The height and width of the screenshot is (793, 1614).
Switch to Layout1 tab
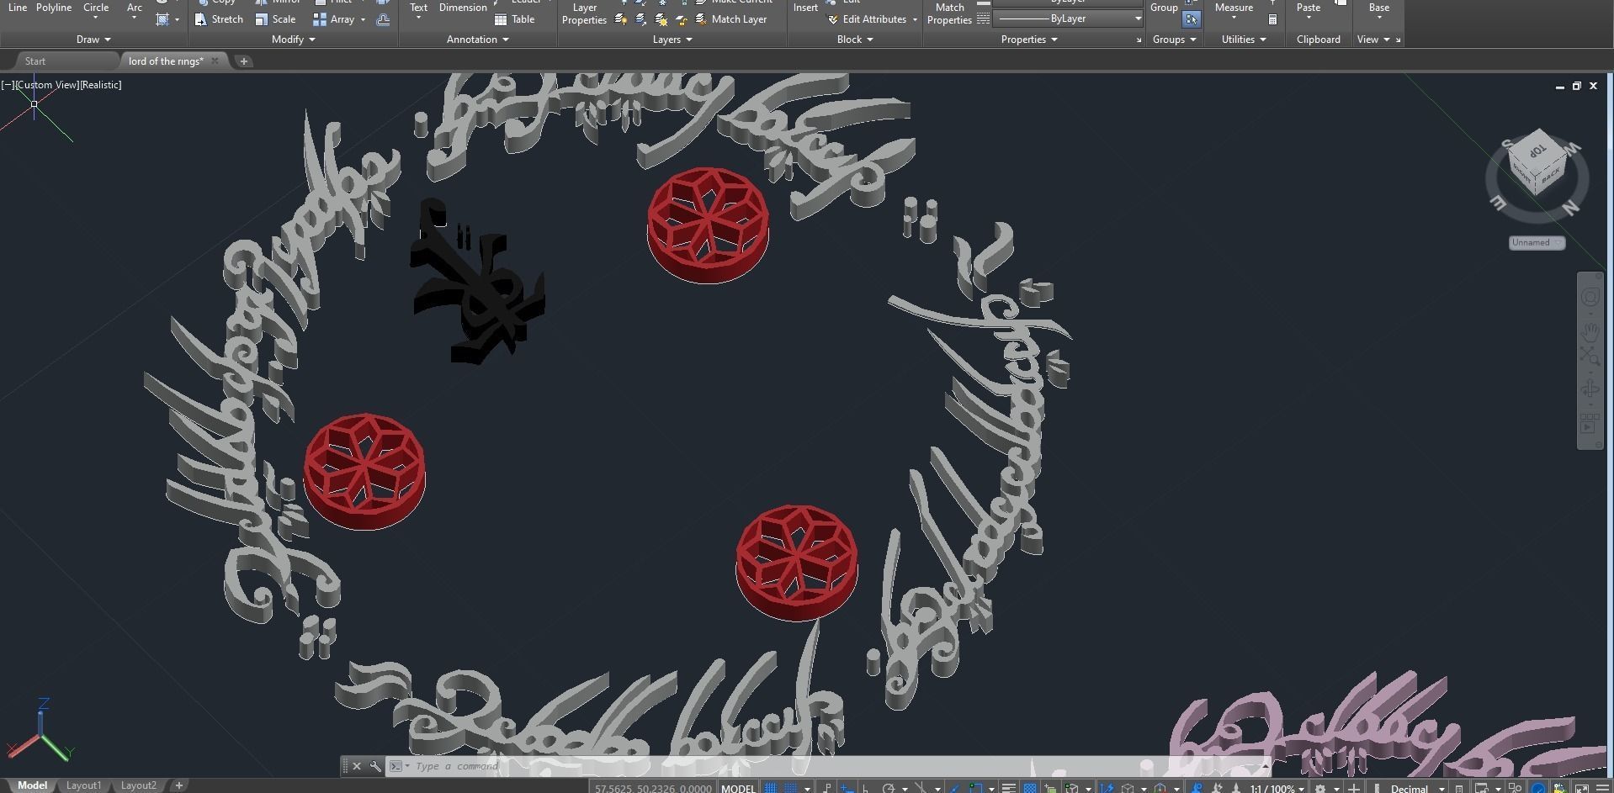click(83, 785)
